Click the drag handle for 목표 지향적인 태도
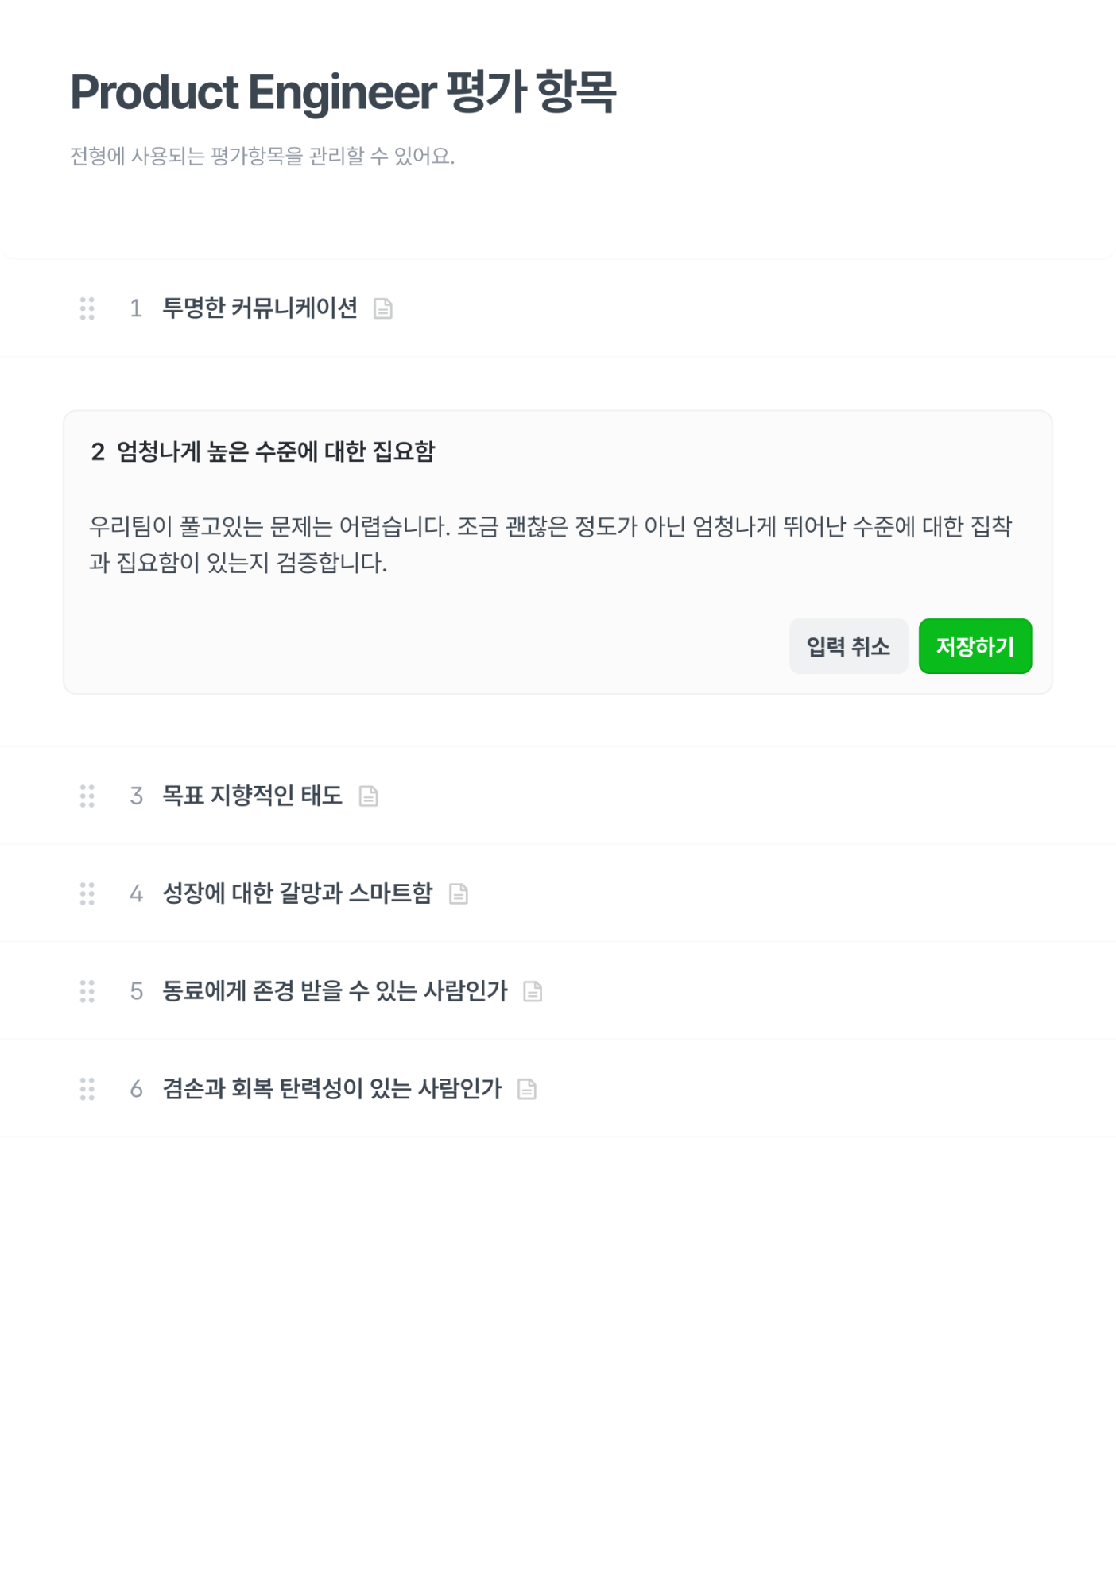This screenshot has height=1569, width=1116. tap(87, 796)
